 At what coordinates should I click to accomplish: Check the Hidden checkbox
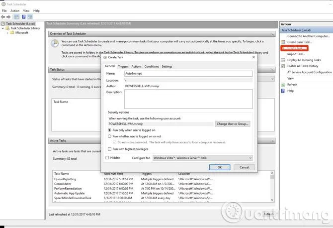click(107, 158)
